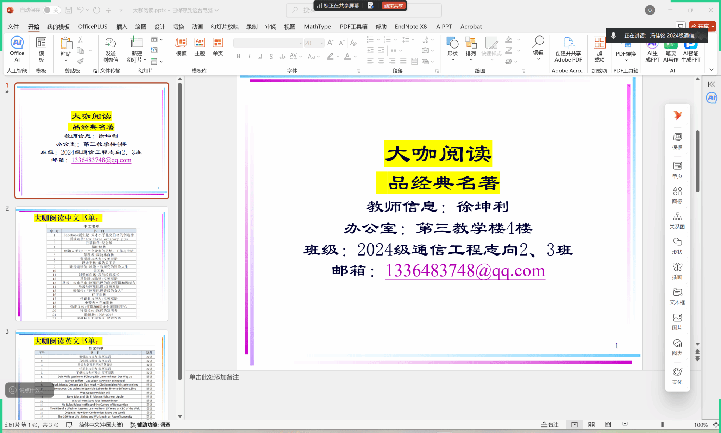Switch to the 动画 Animations tab
721x433 pixels.
(197, 27)
